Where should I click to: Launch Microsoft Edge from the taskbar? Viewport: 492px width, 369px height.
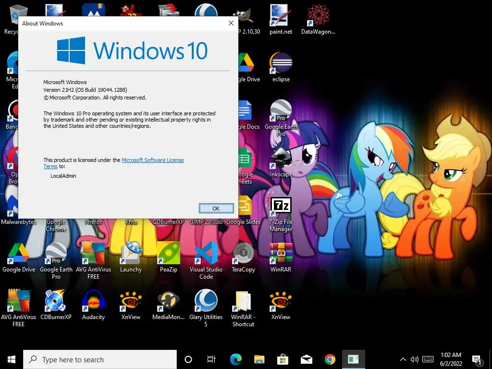[x=235, y=359]
